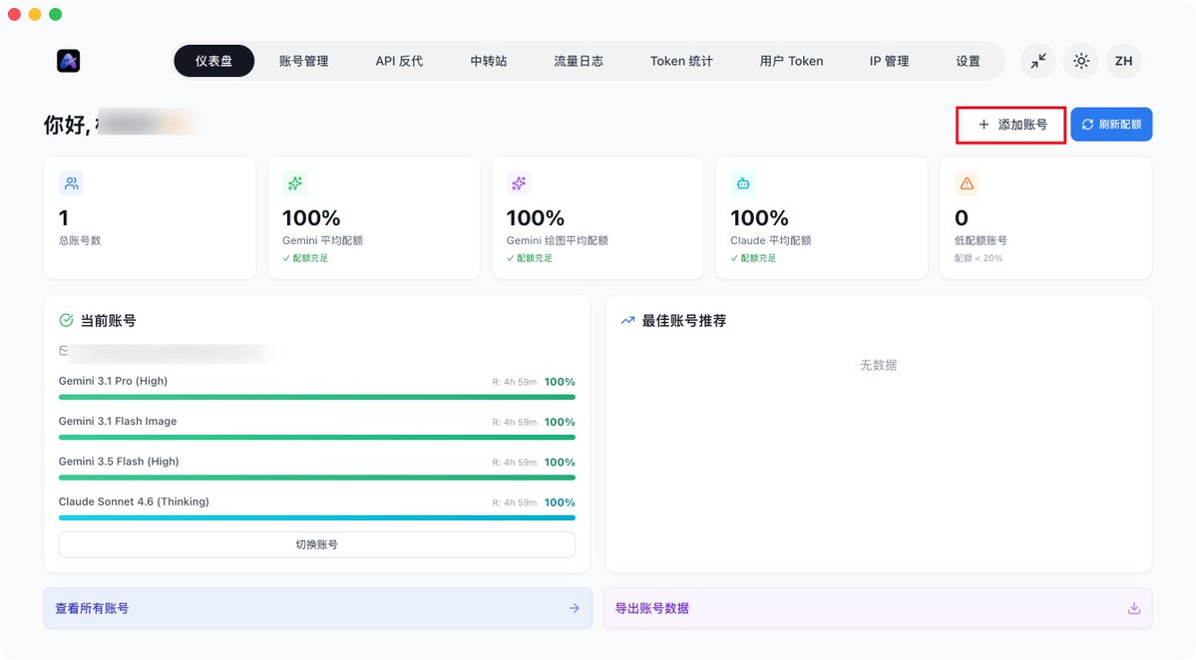The width and height of the screenshot is (1196, 660).
Task: Click the Gemini image quota sparkle icon
Action: 519,183
